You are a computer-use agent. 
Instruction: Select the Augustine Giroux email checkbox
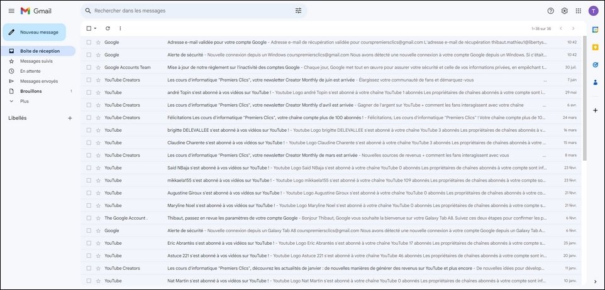point(89,193)
